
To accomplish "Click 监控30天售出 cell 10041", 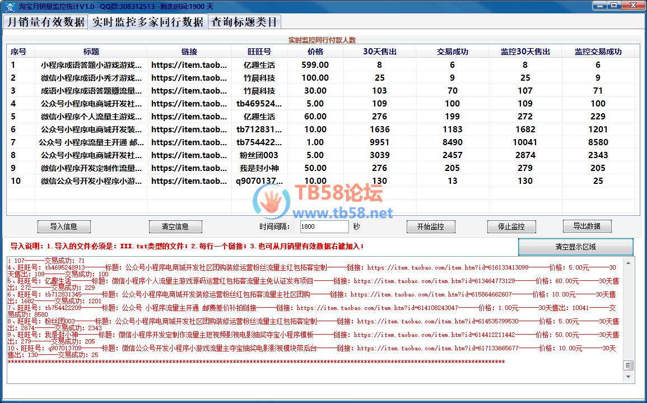I will point(525,142).
